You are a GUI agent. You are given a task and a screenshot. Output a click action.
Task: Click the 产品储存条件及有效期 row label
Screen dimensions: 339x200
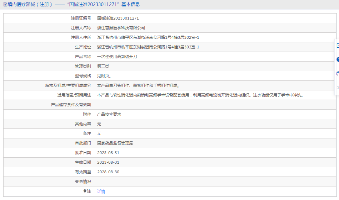(x=71, y=105)
